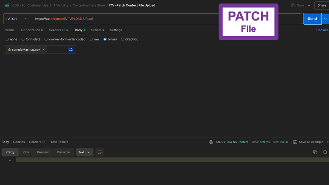Open the PATCH method dropdown

pyautogui.click(x=17, y=19)
